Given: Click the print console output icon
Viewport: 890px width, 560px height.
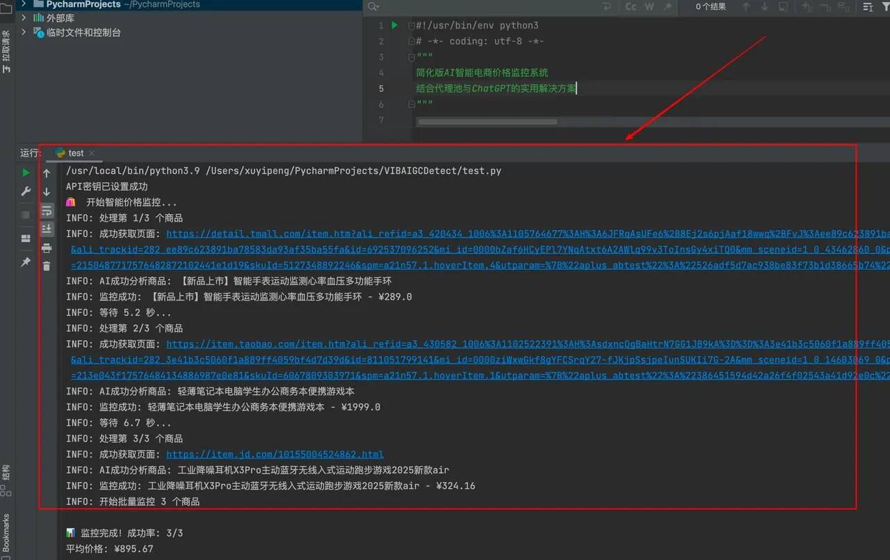Looking at the screenshot, I should click(x=47, y=248).
